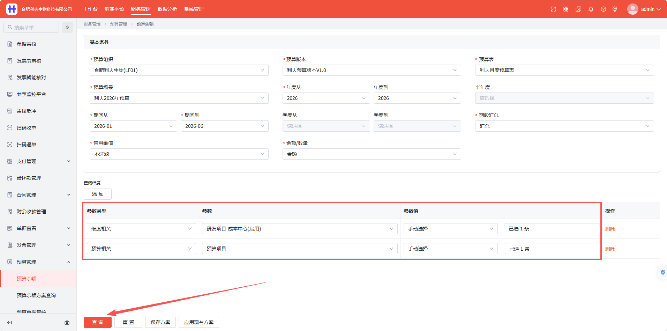
Task: Open the apps grid icon in the header
Action: (x=566, y=9)
